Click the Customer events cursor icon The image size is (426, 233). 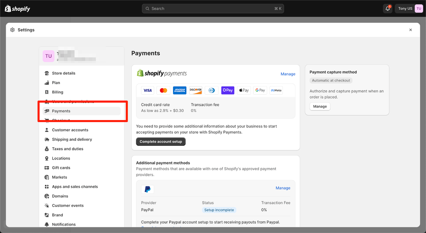click(x=47, y=206)
